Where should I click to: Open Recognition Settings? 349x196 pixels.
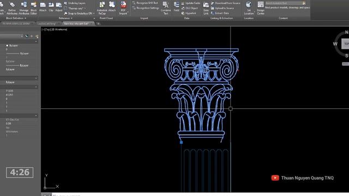(146, 8)
